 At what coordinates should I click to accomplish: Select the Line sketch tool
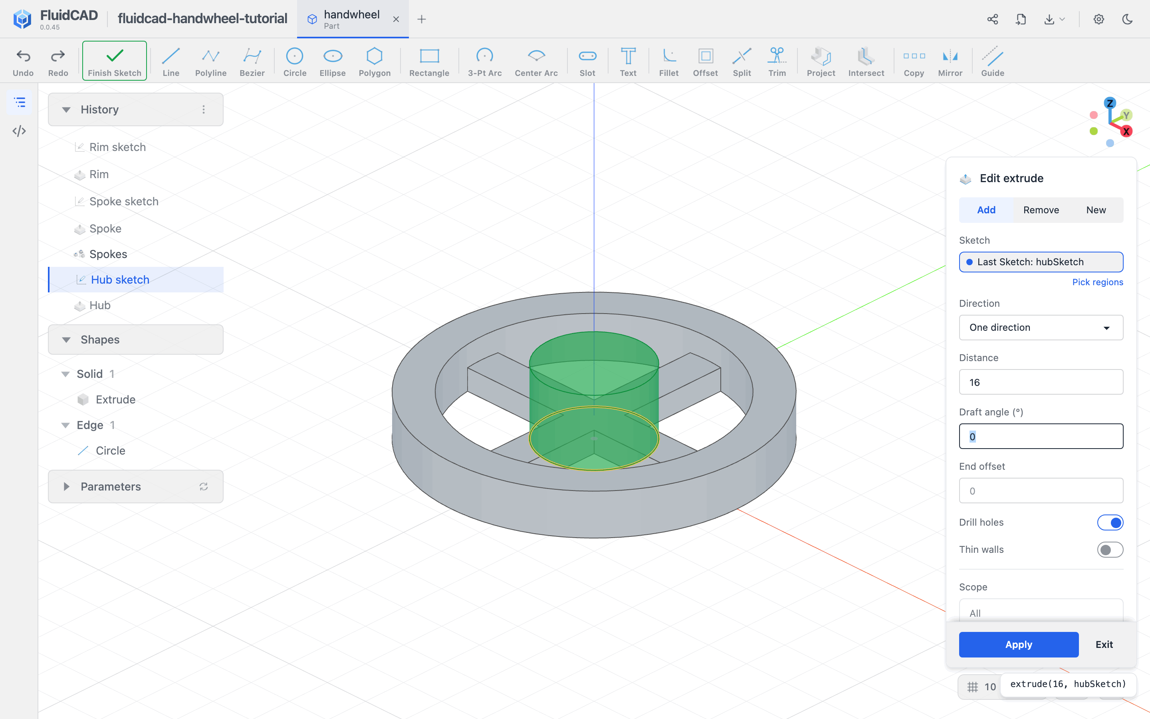tap(171, 62)
